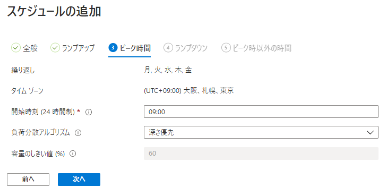
Task: Expand the 深さ優先 combo box
Action: point(261,132)
